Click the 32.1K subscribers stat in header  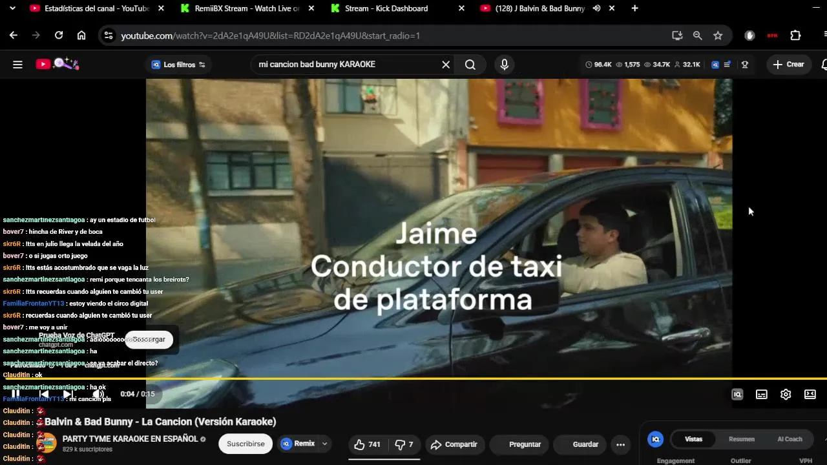pyautogui.click(x=687, y=65)
